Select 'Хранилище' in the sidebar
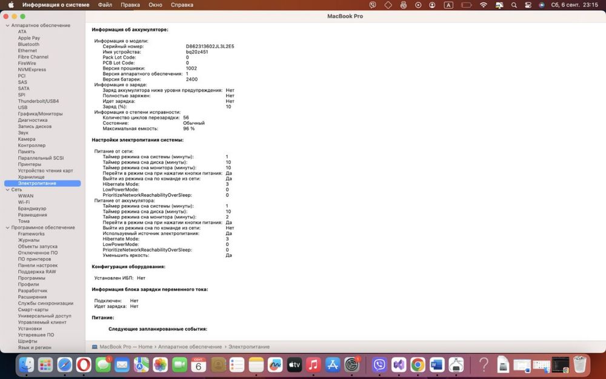Viewport: 606px width, 379px height. click(x=32, y=177)
